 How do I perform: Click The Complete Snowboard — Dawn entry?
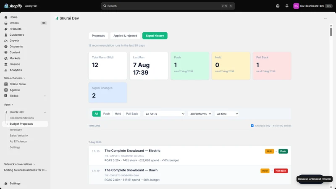[190, 175]
